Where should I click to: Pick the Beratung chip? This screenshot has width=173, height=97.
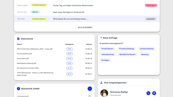tap(145, 54)
